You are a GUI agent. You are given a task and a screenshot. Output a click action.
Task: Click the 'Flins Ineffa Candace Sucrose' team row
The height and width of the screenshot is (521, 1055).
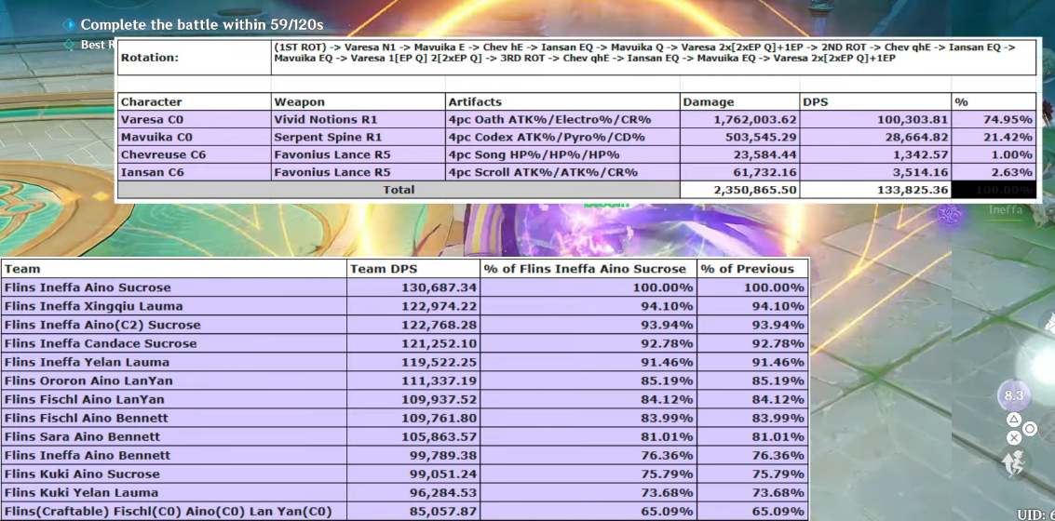pyautogui.click(x=404, y=343)
